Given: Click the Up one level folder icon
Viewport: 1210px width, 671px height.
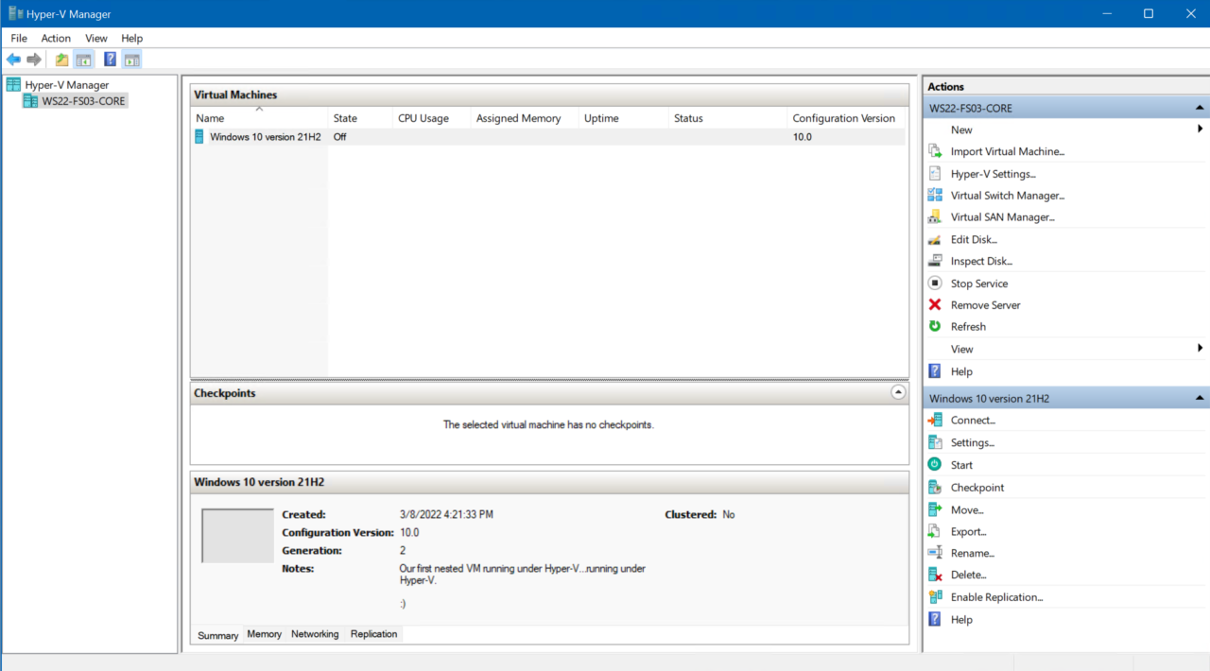Looking at the screenshot, I should (x=61, y=60).
